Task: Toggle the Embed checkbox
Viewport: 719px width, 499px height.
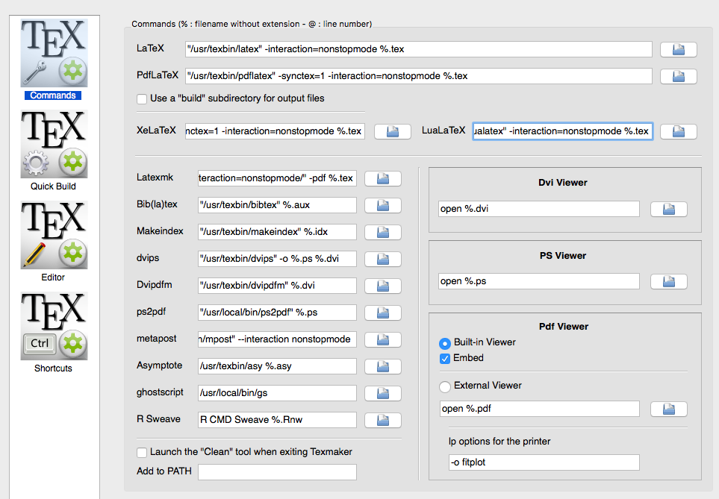Action: coord(445,358)
